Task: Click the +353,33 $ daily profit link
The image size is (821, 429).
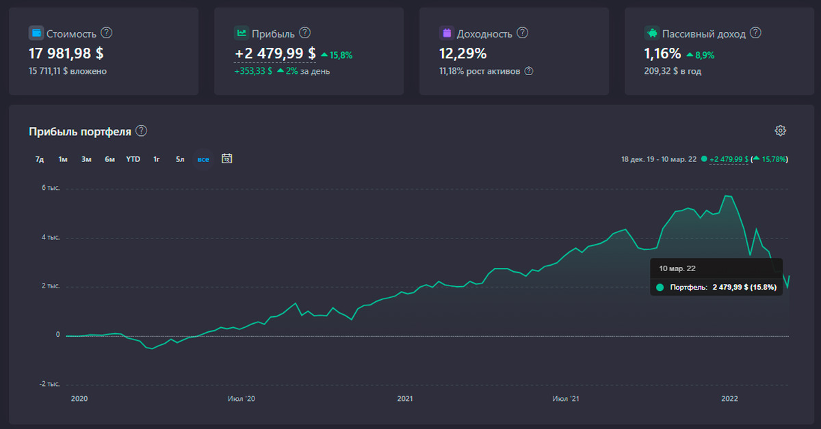Action: point(253,71)
